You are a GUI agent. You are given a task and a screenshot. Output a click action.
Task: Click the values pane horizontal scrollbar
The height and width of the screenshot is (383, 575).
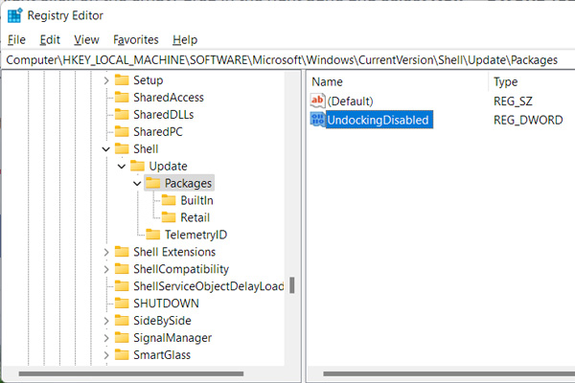pyautogui.click(x=448, y=373)
